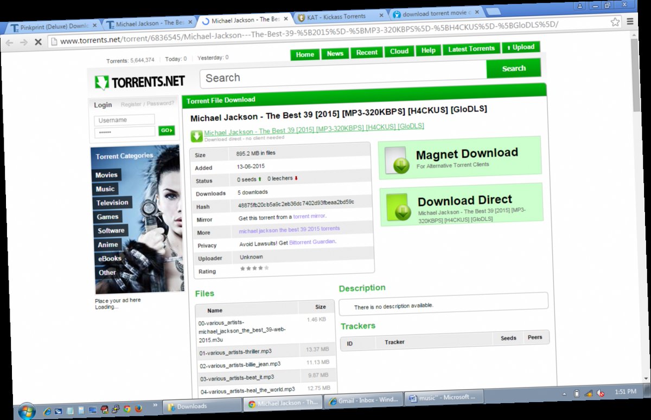Launch Google Chrome from quick launch
This screenshot has width=651, height=420.
pyautogui.click(x=127, y=409)
